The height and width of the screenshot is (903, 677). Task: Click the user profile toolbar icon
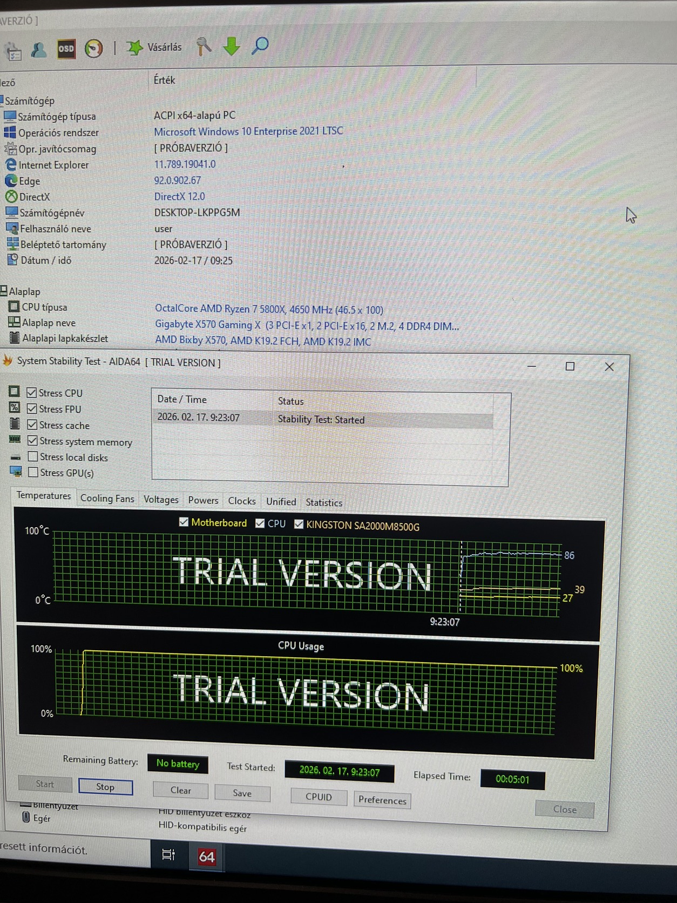click(39, 50)
